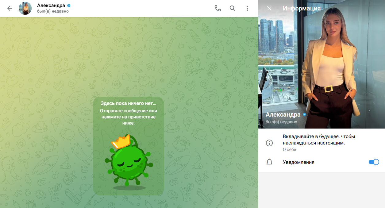Open the large profile photo
Screen dimensions: 385x208
pyautogui.click(x=322, y=67)
